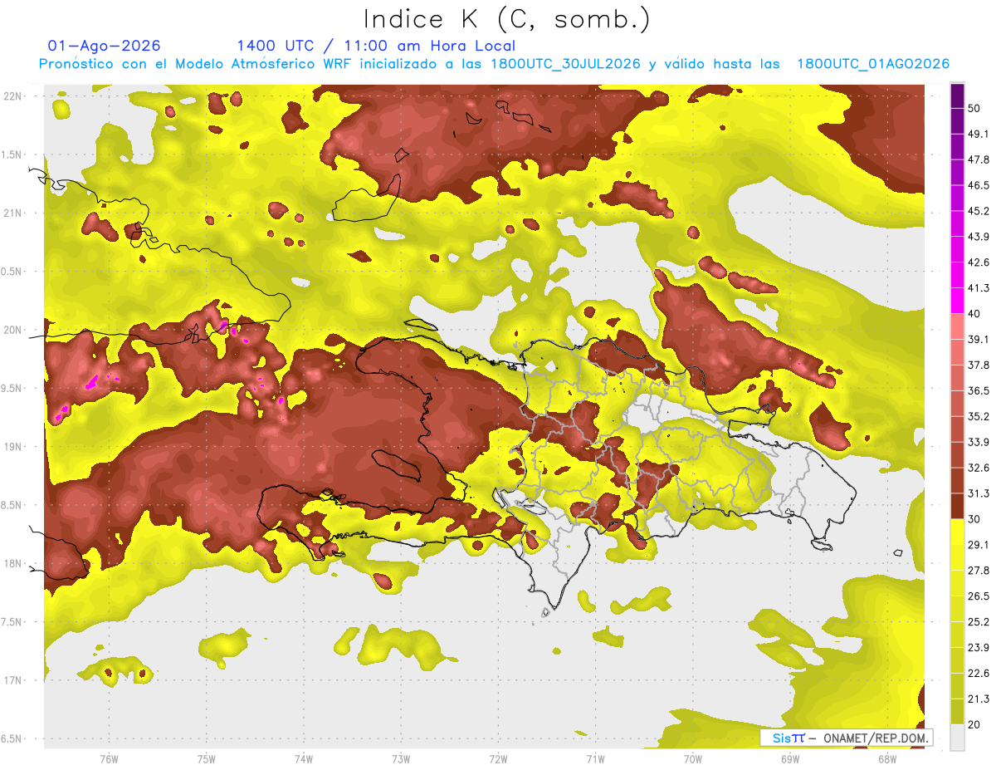The height and width of the screenshot is (770, 996).
Task: Click the 75W longitude axis label
Action: [x=207, y=759]
